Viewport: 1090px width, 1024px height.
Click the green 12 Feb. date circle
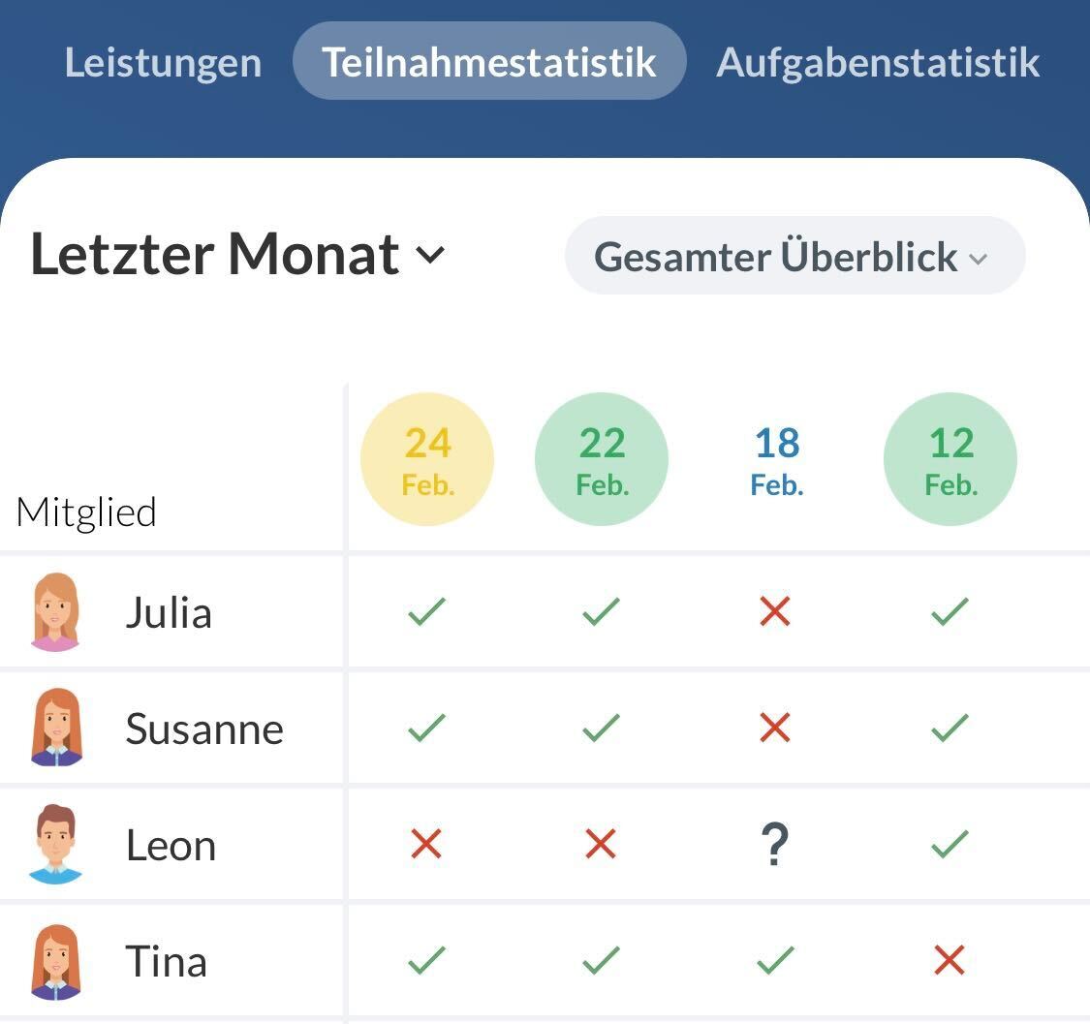click(x=950, y=458)
